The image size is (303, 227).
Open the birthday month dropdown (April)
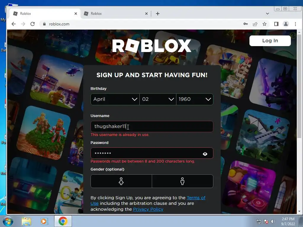pos(115,99)
